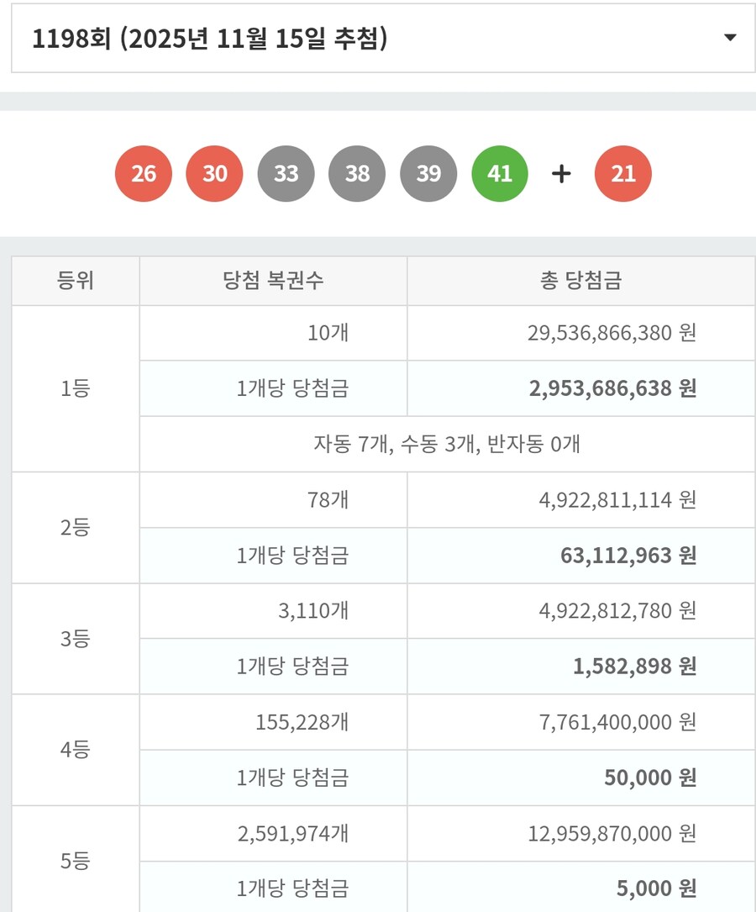
Task: Select the gray number ball 39
Action: (x=429, y=173)
